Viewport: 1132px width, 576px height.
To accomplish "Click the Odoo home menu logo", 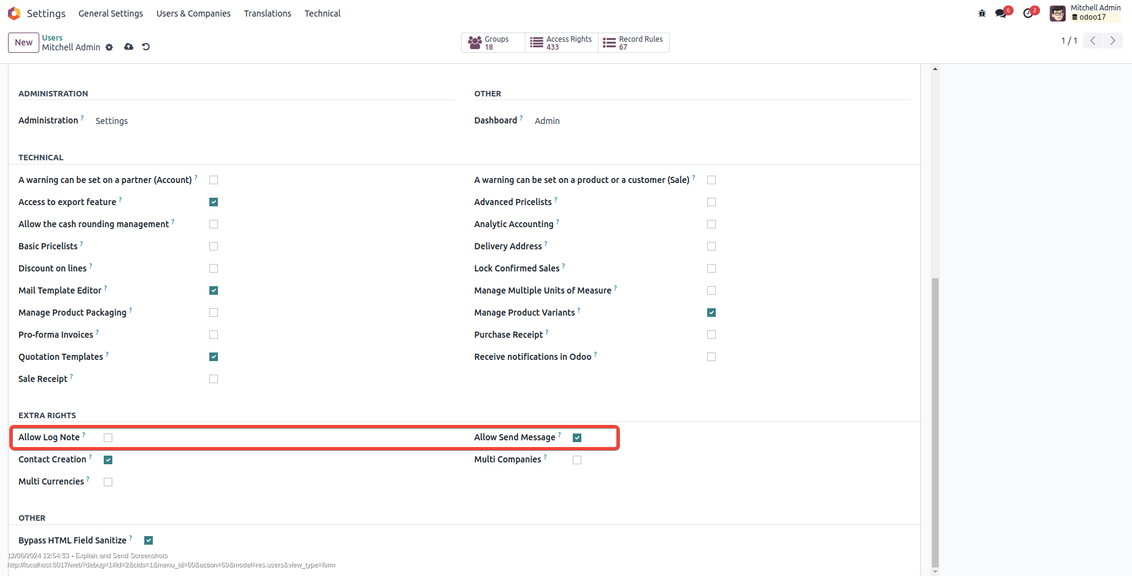I will click(x=14, y=14).
